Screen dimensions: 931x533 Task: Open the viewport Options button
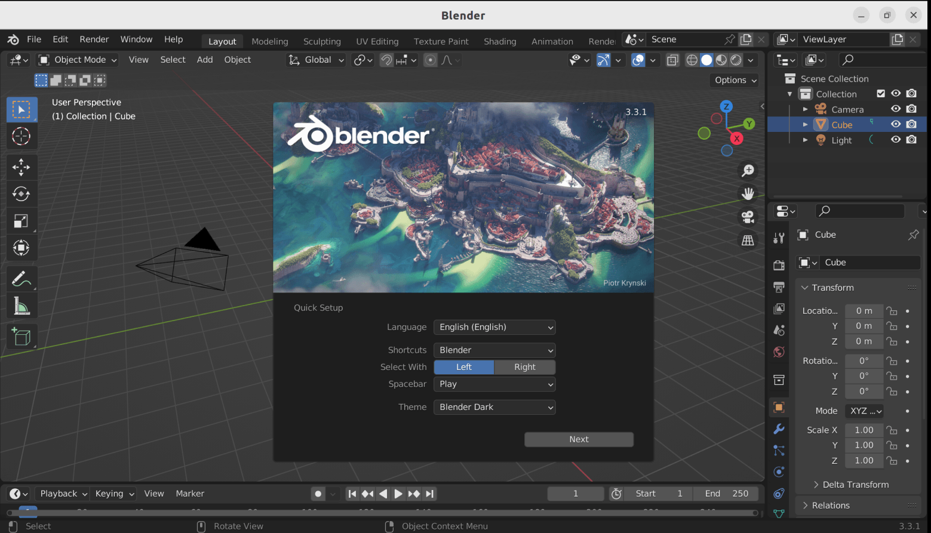tap(735, 80)
